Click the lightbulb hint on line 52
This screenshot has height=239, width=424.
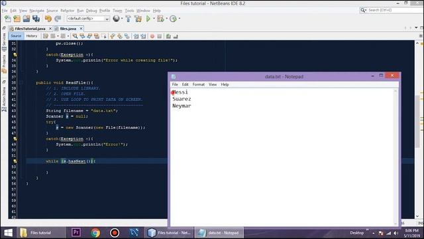pos(15,161)
